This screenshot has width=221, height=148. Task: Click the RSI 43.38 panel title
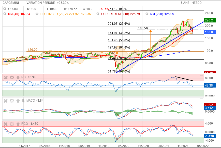[x=28, y=77]
